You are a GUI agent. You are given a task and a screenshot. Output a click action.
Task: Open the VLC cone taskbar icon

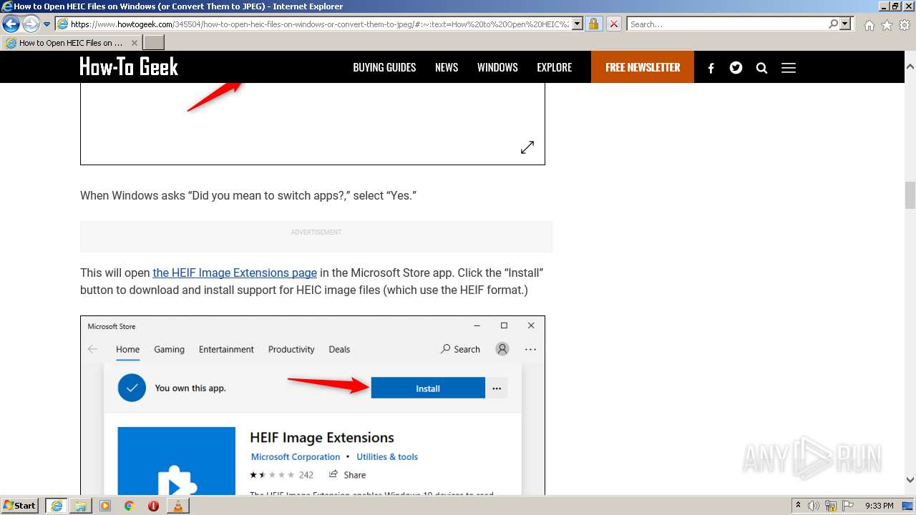(x=178, y=506)
